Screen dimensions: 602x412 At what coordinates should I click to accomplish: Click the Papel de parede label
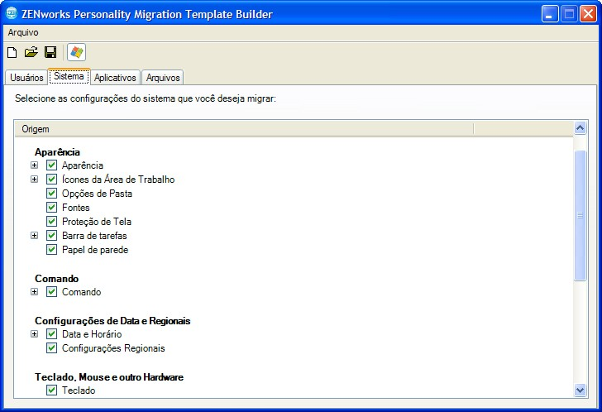95,250
